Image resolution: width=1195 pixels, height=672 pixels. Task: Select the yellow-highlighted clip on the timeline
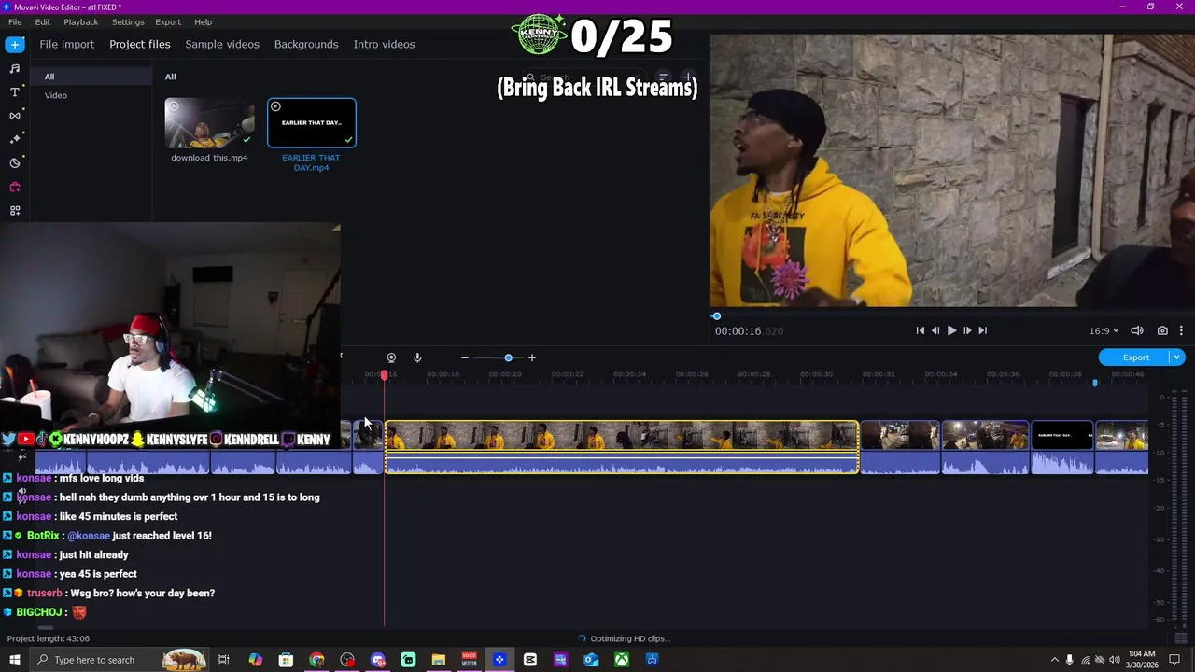pos(622,447)
